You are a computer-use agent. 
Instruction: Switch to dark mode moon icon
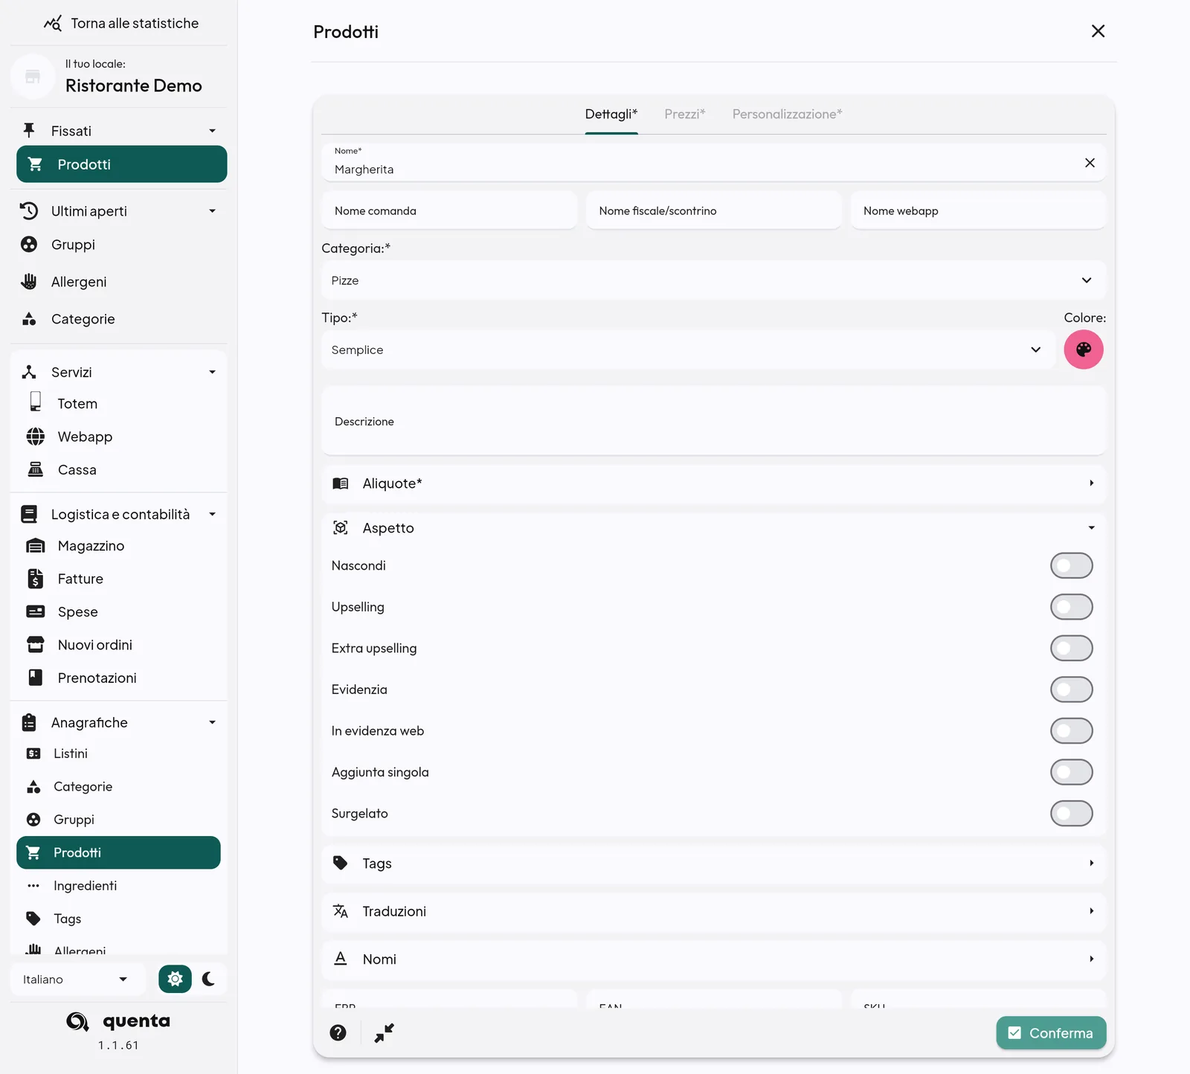click(209, 979)
